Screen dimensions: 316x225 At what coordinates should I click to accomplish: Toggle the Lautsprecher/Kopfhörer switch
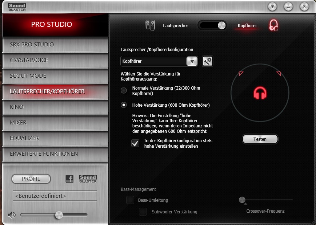click(212, 25)
